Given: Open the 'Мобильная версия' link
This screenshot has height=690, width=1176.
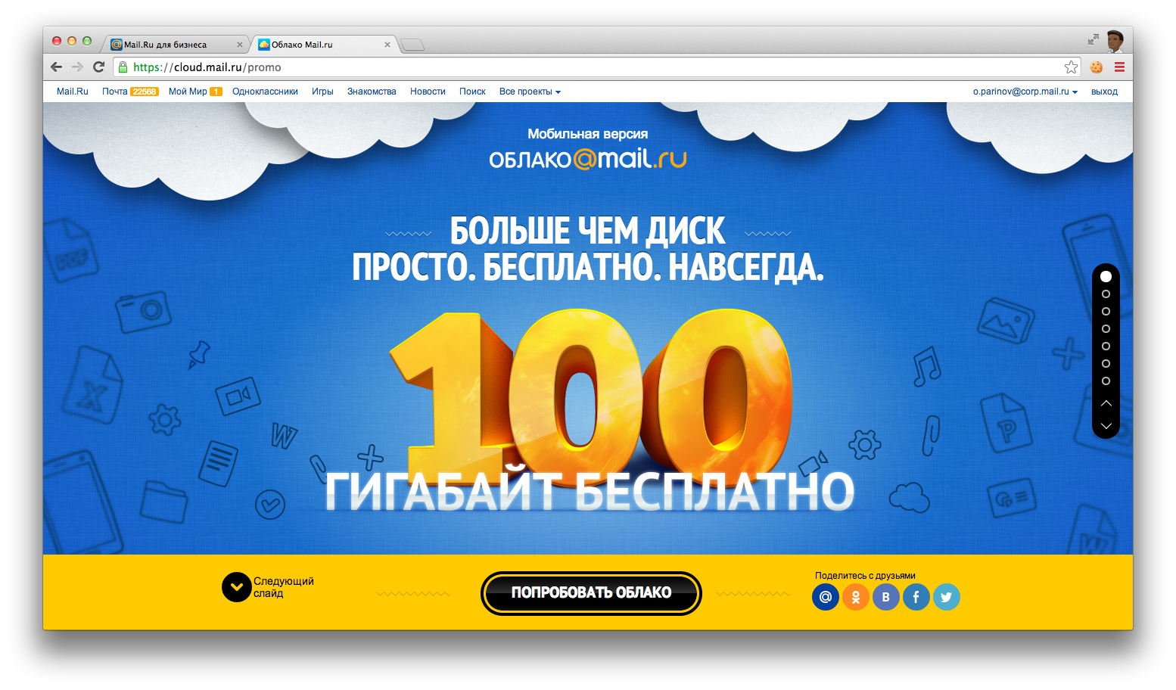Looking at the screenshot, I should 588,134.
